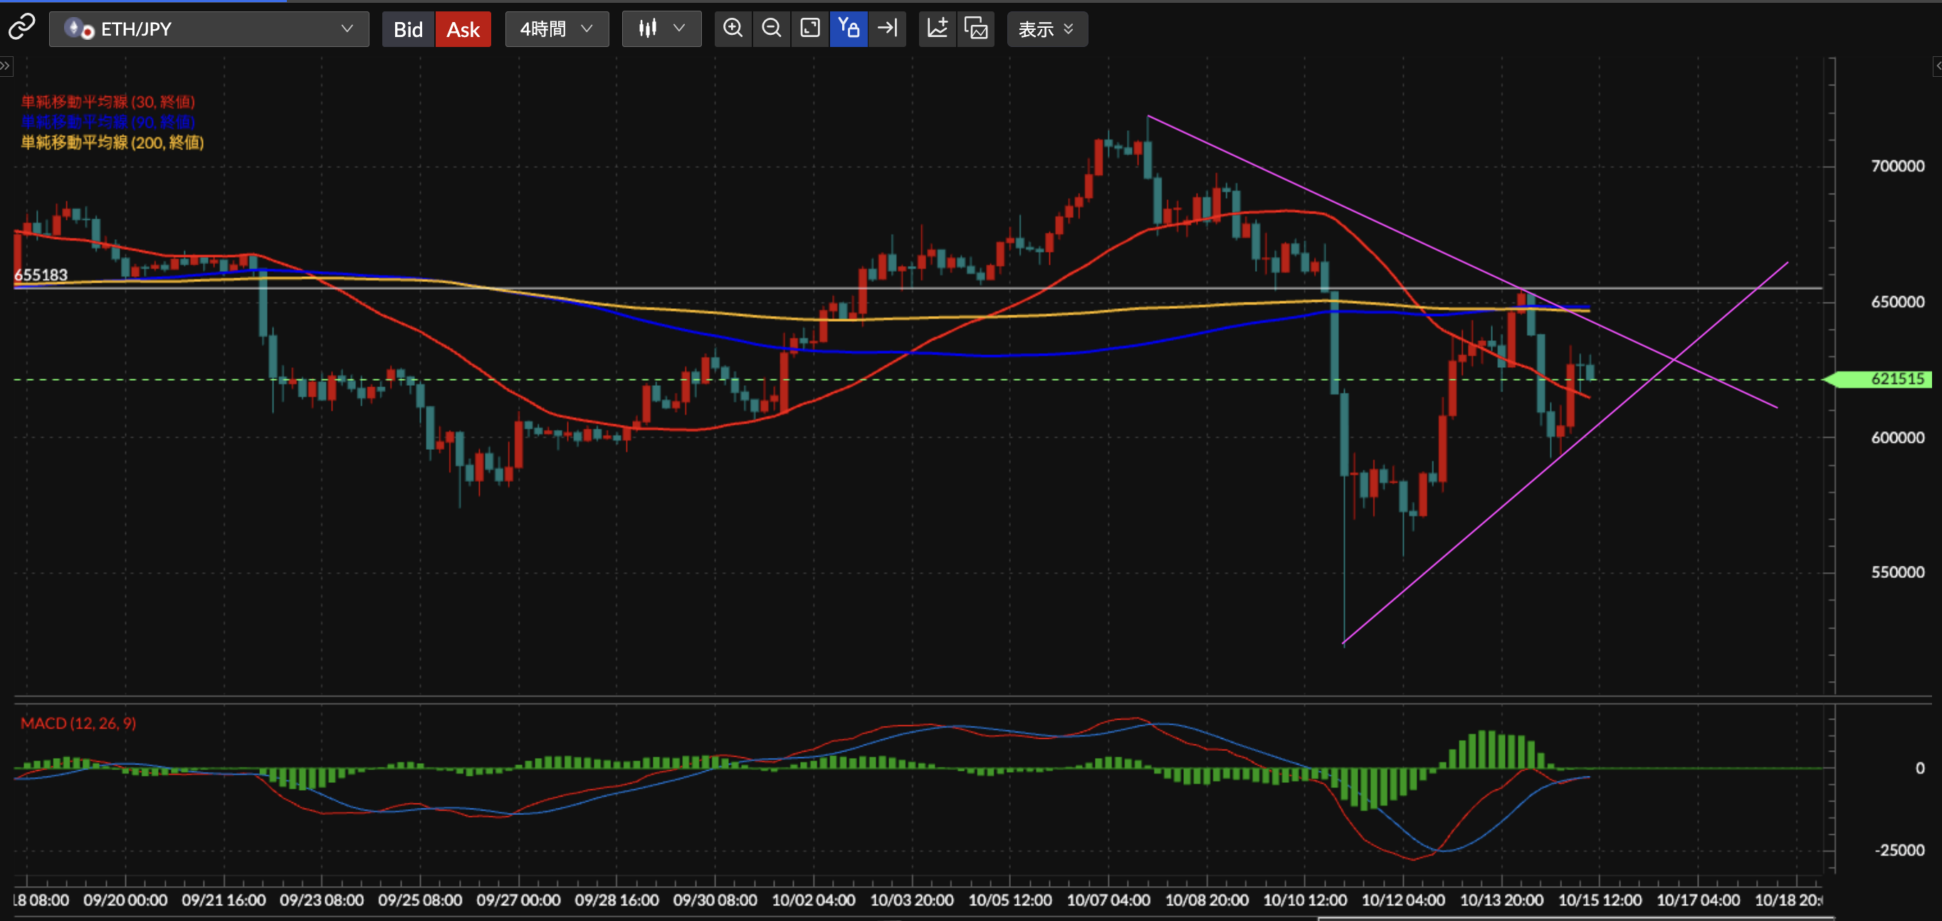Click the fit-to-screen chart icon
1942x921 pixels.
tap(809, 28)
